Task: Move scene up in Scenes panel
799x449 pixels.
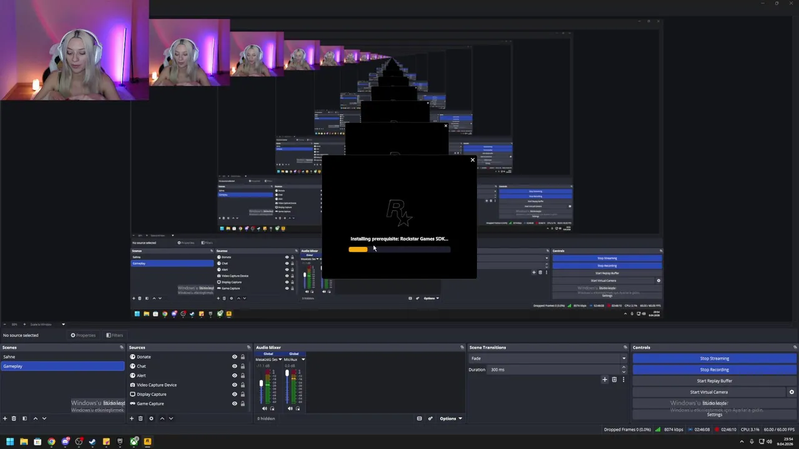Action: 35,418
